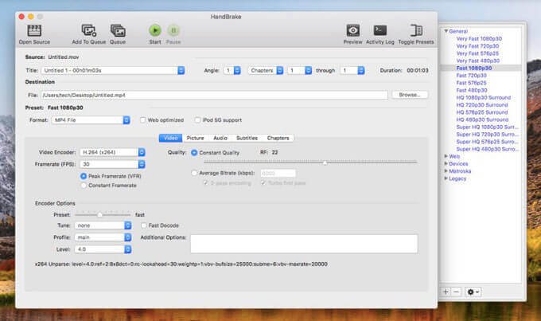Select Super HQ 1080p30 Surround preset
The height and width of the screenshot is (321, 541).
click(487, 127)
